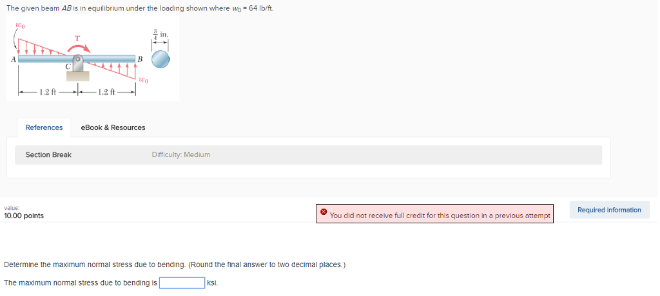Click the Section Break label
The height and width of the screenshot is (296, 660).
48,154
